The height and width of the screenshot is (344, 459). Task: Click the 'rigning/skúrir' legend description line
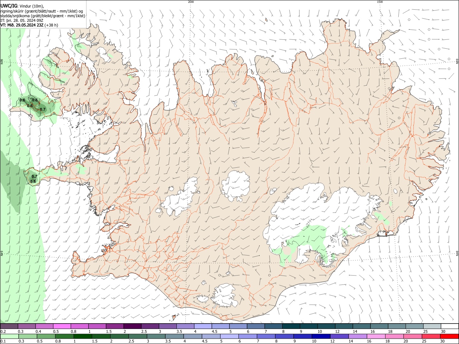click(42, 11)
